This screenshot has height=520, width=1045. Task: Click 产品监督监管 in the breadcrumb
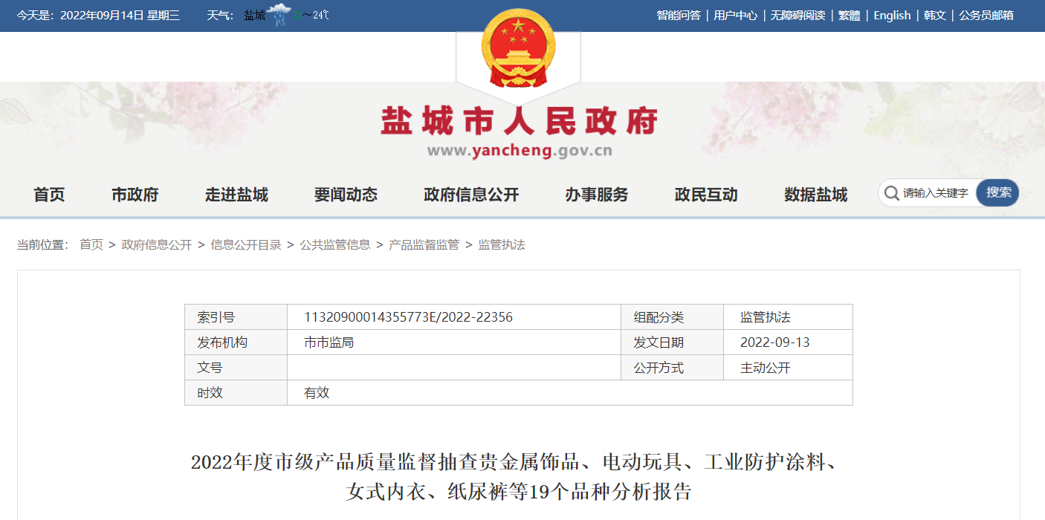[x=424, y=244]
